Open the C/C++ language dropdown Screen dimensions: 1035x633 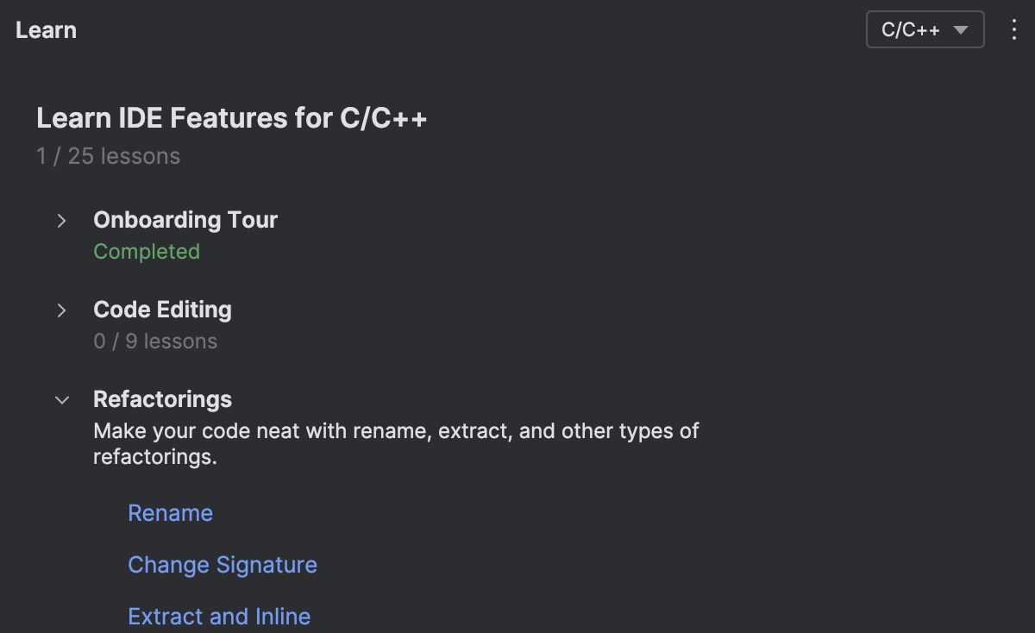(x=925, y=30)
